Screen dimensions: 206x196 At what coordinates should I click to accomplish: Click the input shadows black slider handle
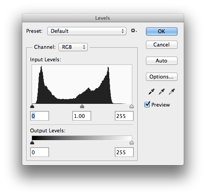(x=32, y=106)
